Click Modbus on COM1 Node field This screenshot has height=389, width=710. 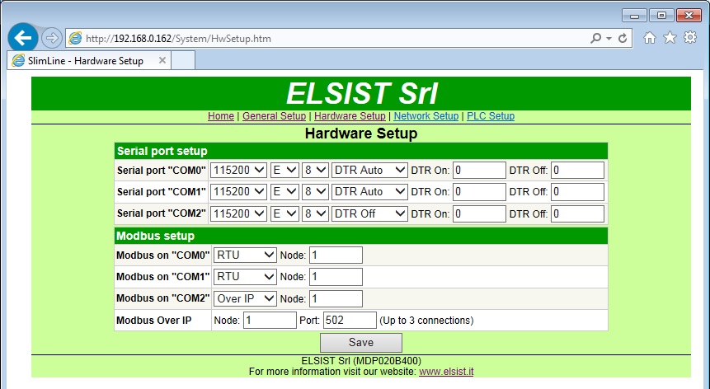[x=336, y=276]
